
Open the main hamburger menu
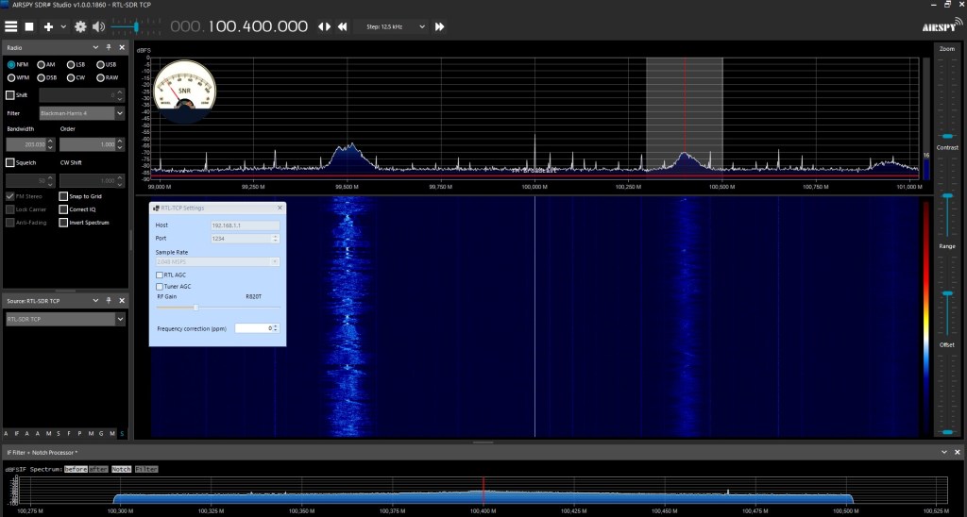click(11, 27)
